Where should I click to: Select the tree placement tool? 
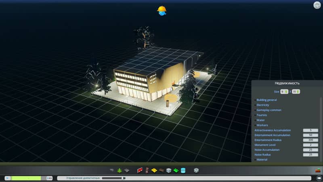[x=120, y=170]
